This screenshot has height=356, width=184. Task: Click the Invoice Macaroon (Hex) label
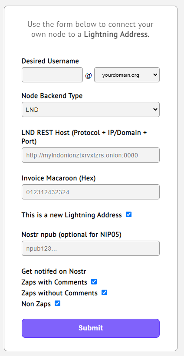pos(59,178)
